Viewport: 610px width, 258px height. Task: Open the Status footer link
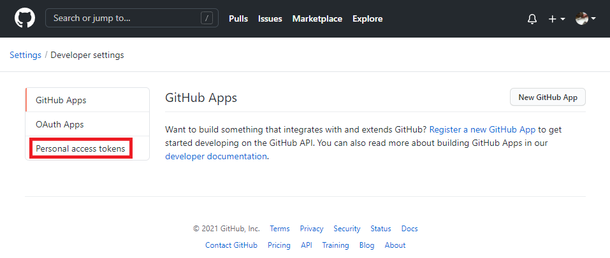click(381, 229)
